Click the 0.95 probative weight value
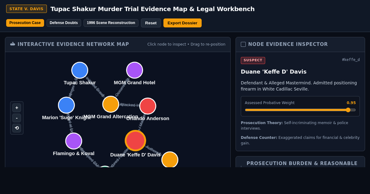 pyautogui.click(x=351, y=103)
